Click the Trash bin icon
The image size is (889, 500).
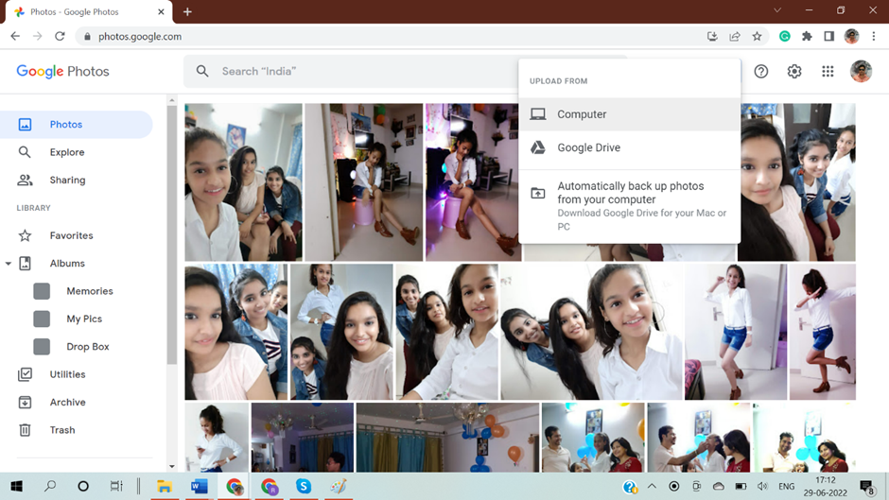[x=25, y=430]
